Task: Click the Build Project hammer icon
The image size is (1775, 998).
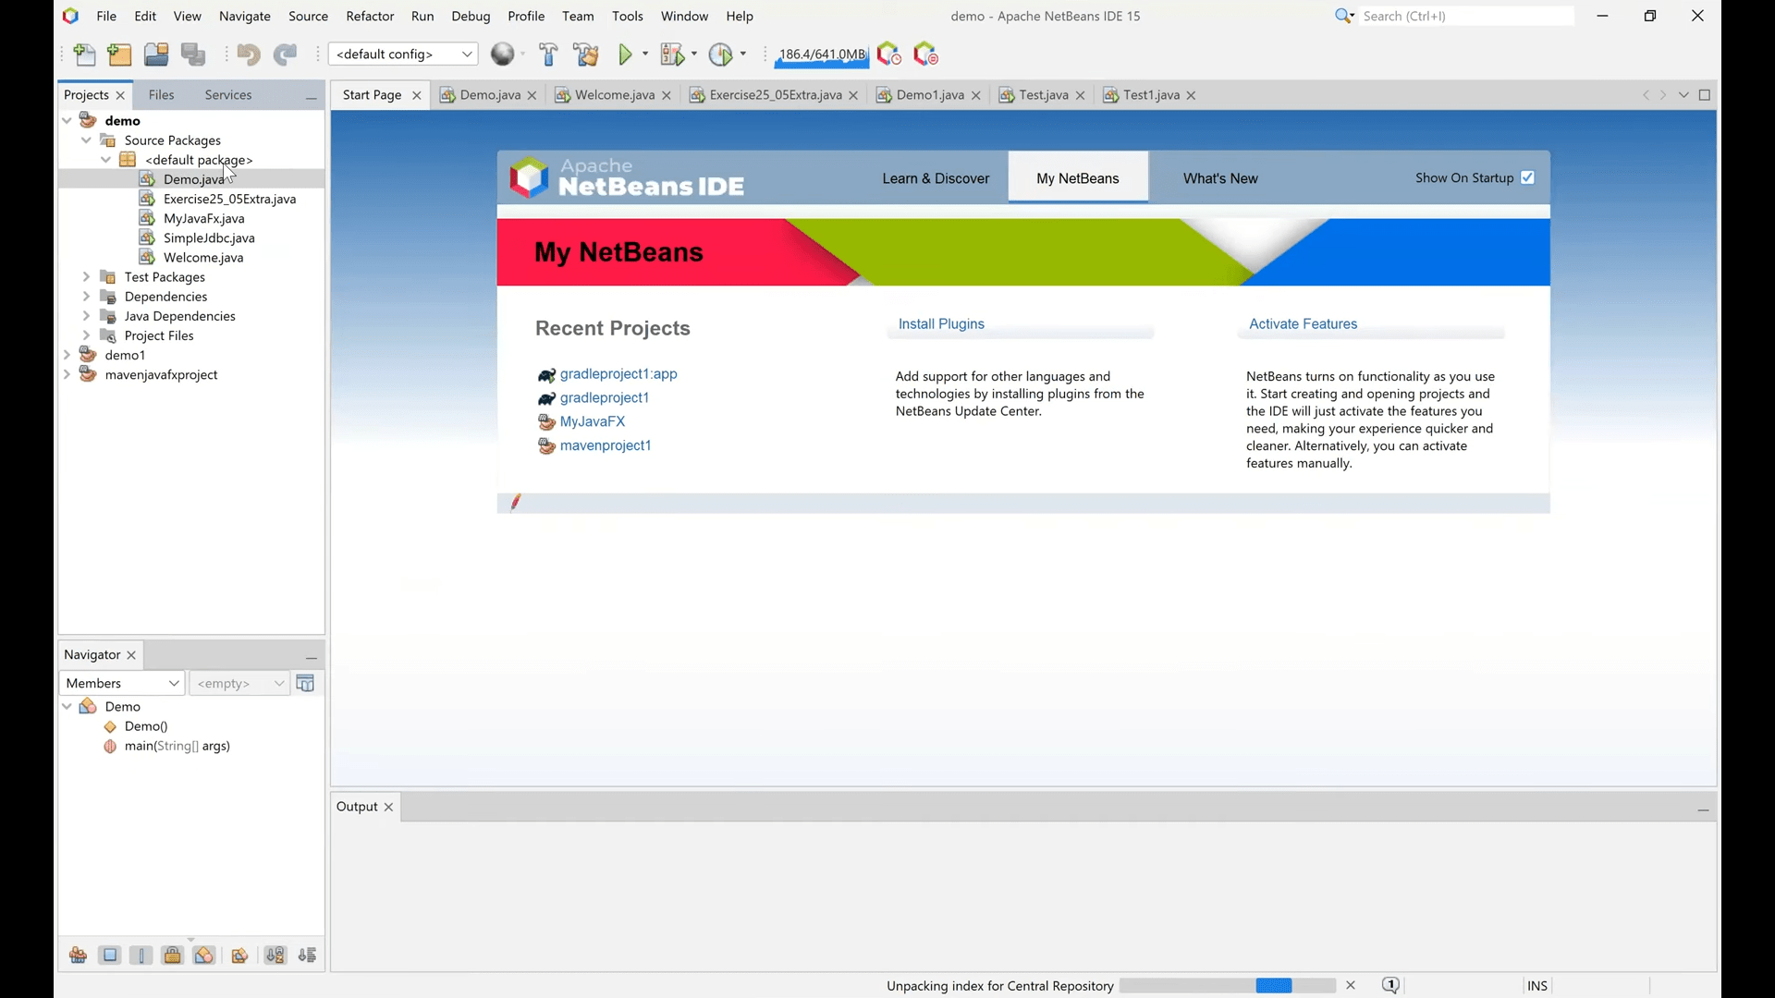Action: click(x=548, y=55)
